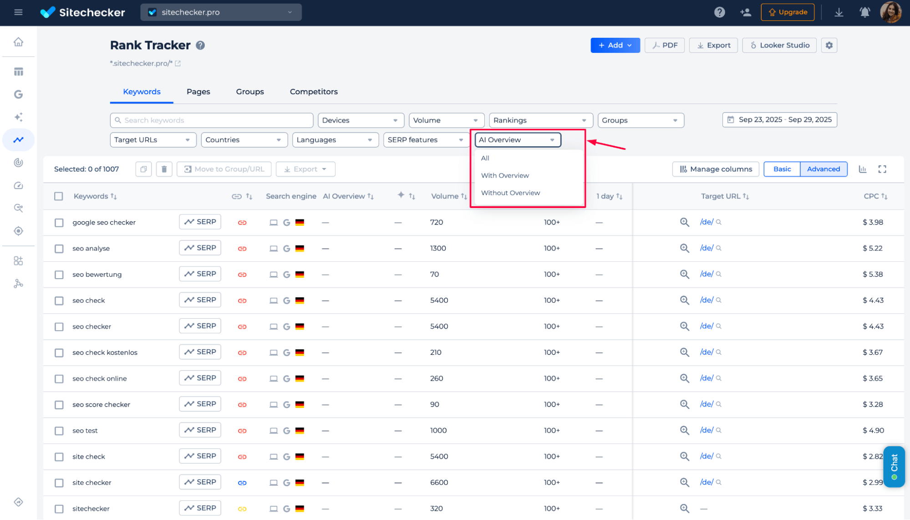The width and height of the screenshot is (910, 520).
Task: Click magnifier icon in google seo checker row
Action: pos(684,222)
